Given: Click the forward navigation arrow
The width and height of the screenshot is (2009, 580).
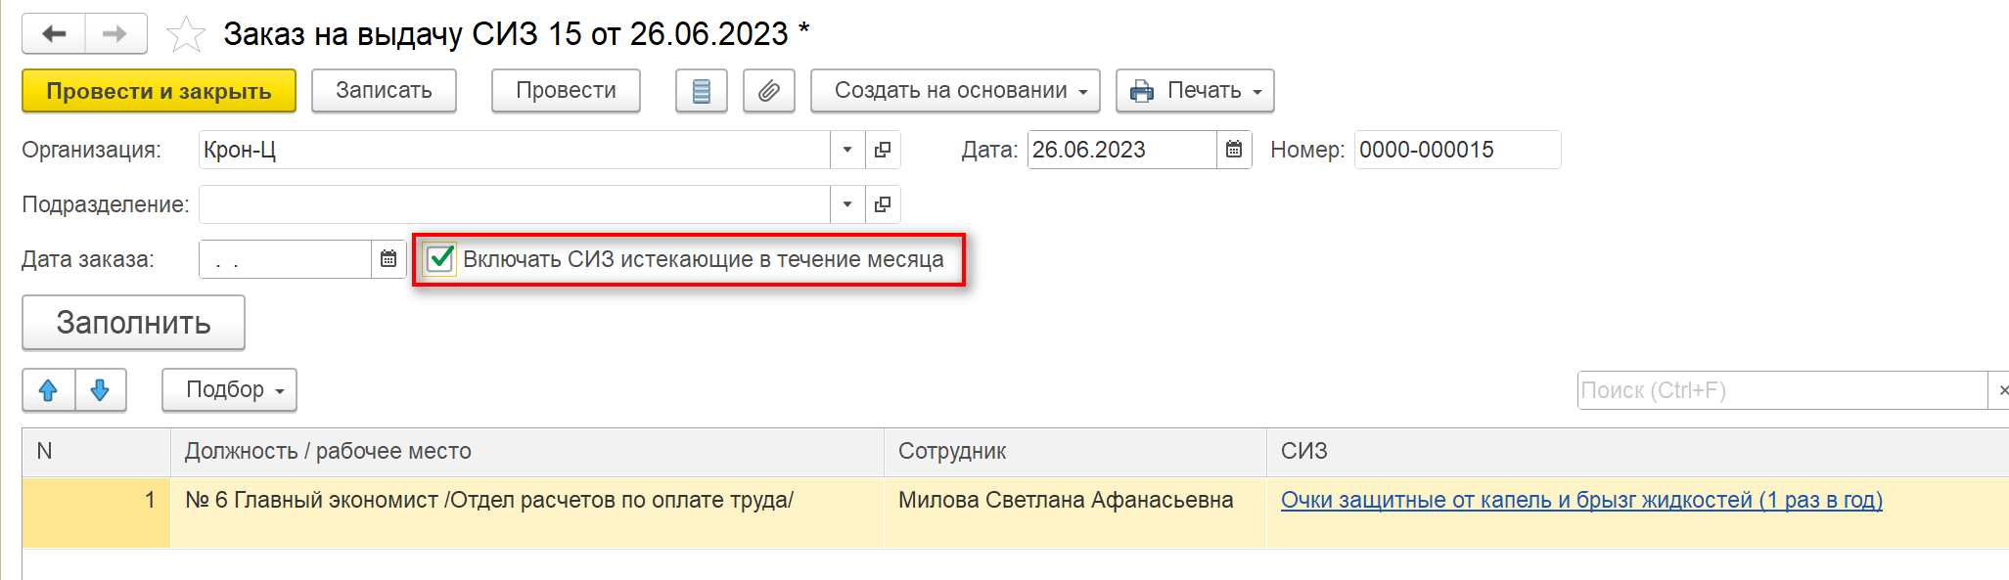Looking at the screenshot, I should click(x=115, y=34).
